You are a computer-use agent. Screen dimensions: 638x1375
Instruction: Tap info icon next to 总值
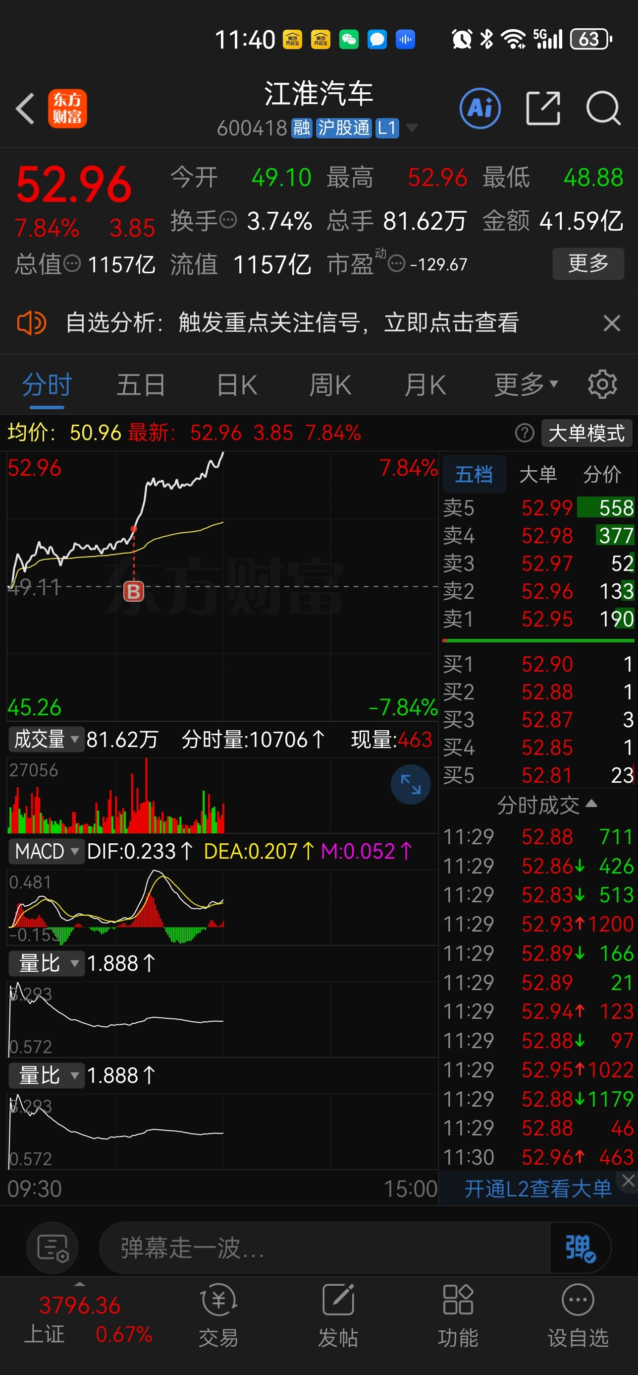(x=72, y=263)
